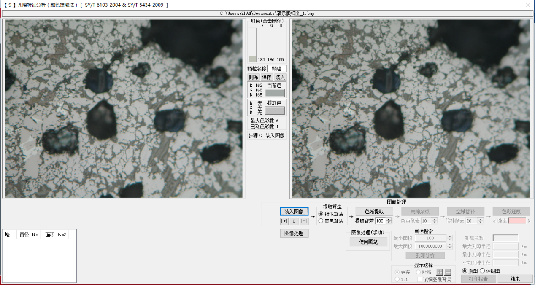Image resolution: width=535 pixels, height=285 pixels.
Task: Click 装入 to load saved colors
Action: click(x=280, y=77)
